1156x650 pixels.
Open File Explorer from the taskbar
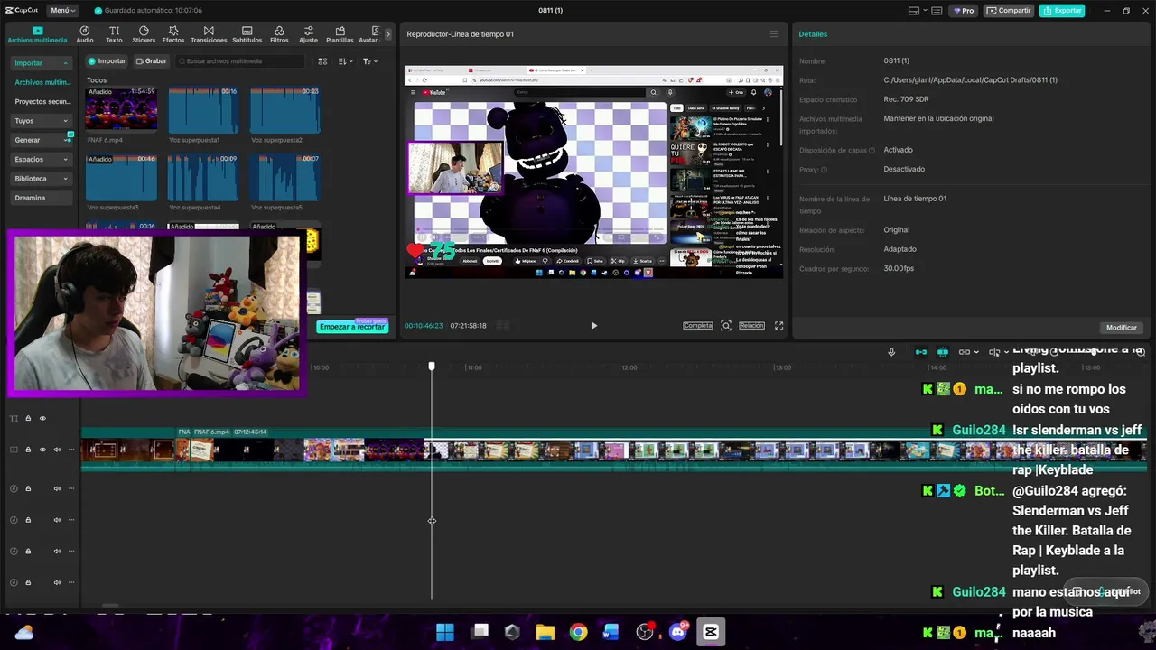point(545,632)
